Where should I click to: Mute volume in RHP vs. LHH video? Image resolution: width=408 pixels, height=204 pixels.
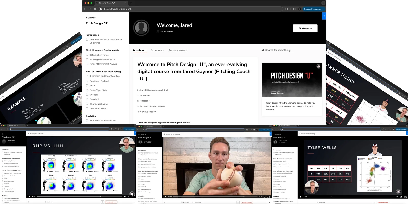(125, 196)
